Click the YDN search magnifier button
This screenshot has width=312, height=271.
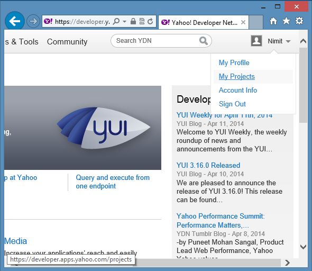[x=204, y=41]
